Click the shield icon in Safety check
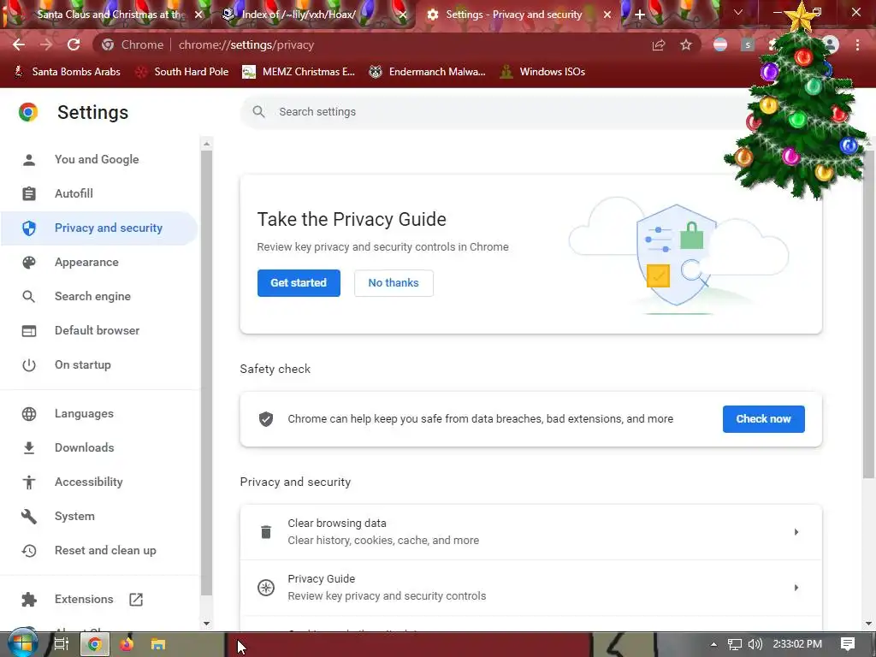The width and height of the screenshot is (876, 657). pyautogui.click(x=266, y=419)
